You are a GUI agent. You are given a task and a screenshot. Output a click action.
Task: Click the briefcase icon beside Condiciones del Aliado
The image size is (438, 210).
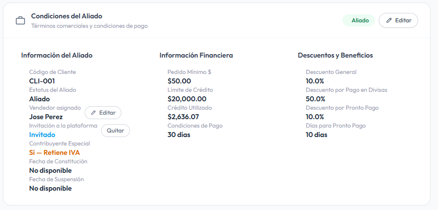coord(20,21)
